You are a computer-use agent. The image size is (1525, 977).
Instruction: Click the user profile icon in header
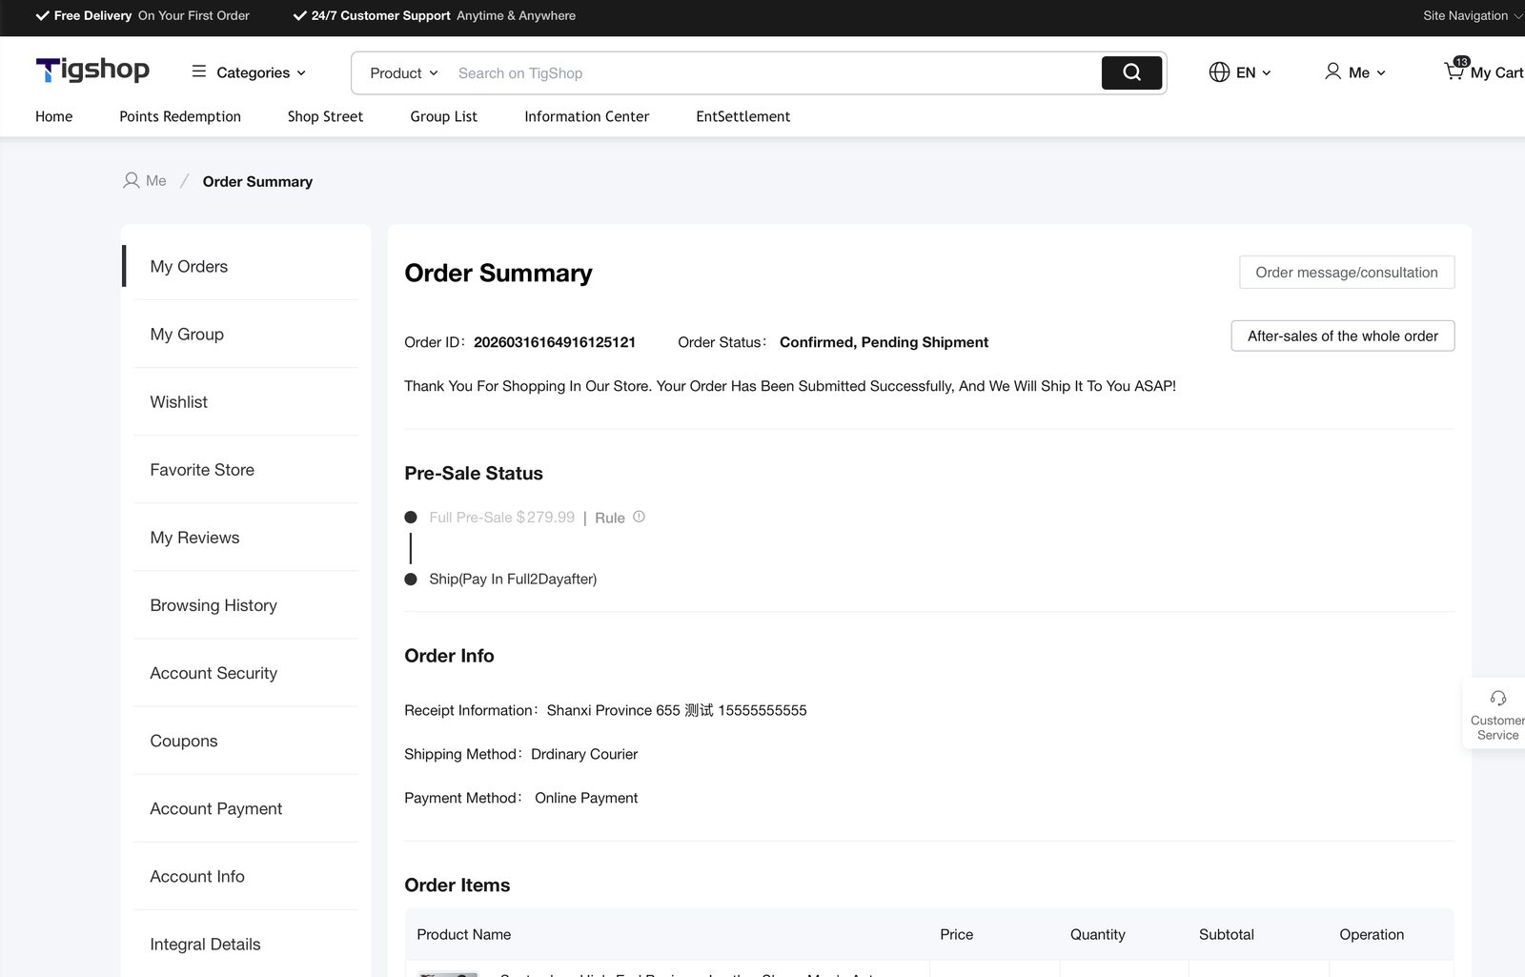pyautogui.click(x=1332, y=71)
